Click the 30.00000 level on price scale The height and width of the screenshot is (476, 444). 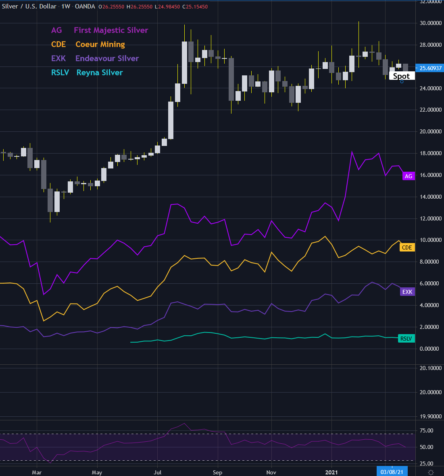point(430,23)
